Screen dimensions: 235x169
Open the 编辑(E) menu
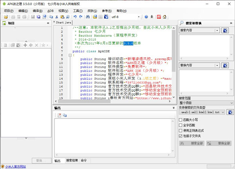coord(23,11)
